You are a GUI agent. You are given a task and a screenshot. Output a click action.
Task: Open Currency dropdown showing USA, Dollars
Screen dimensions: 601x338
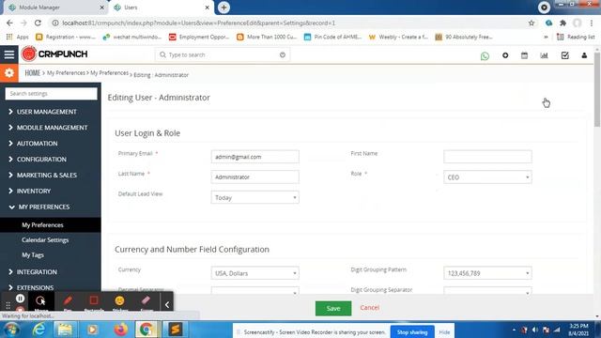click(254, 273)
